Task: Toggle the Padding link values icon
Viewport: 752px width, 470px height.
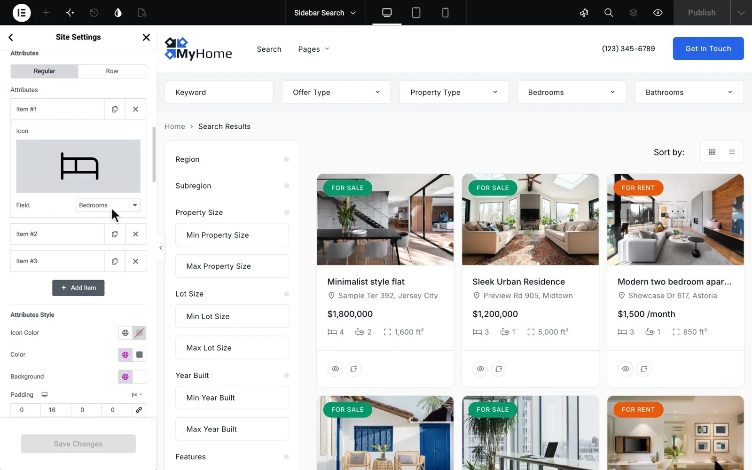Action: (139, 410)
